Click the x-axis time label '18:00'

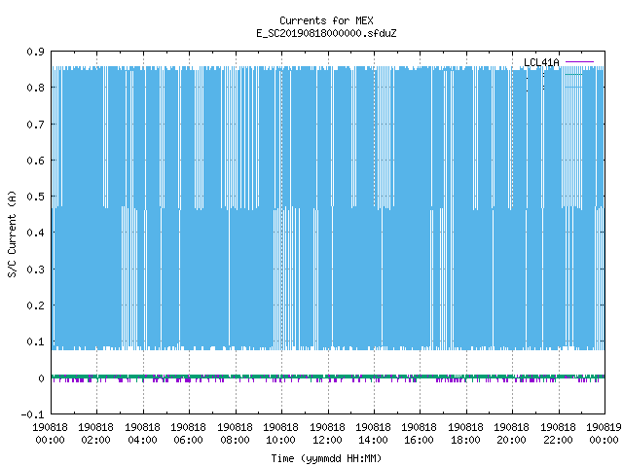(x=465, y=440)
